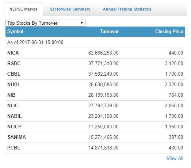Select the RSDC stock symbol
The width and height of the screenshot is (191, 168).
(x=14, y=63)
